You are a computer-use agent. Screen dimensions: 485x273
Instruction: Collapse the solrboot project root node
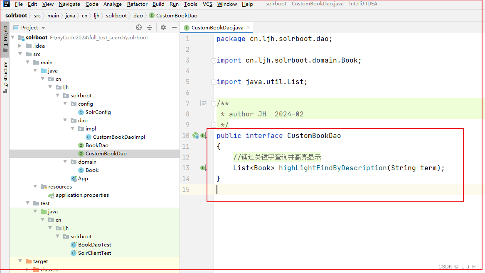click(13, 37)
